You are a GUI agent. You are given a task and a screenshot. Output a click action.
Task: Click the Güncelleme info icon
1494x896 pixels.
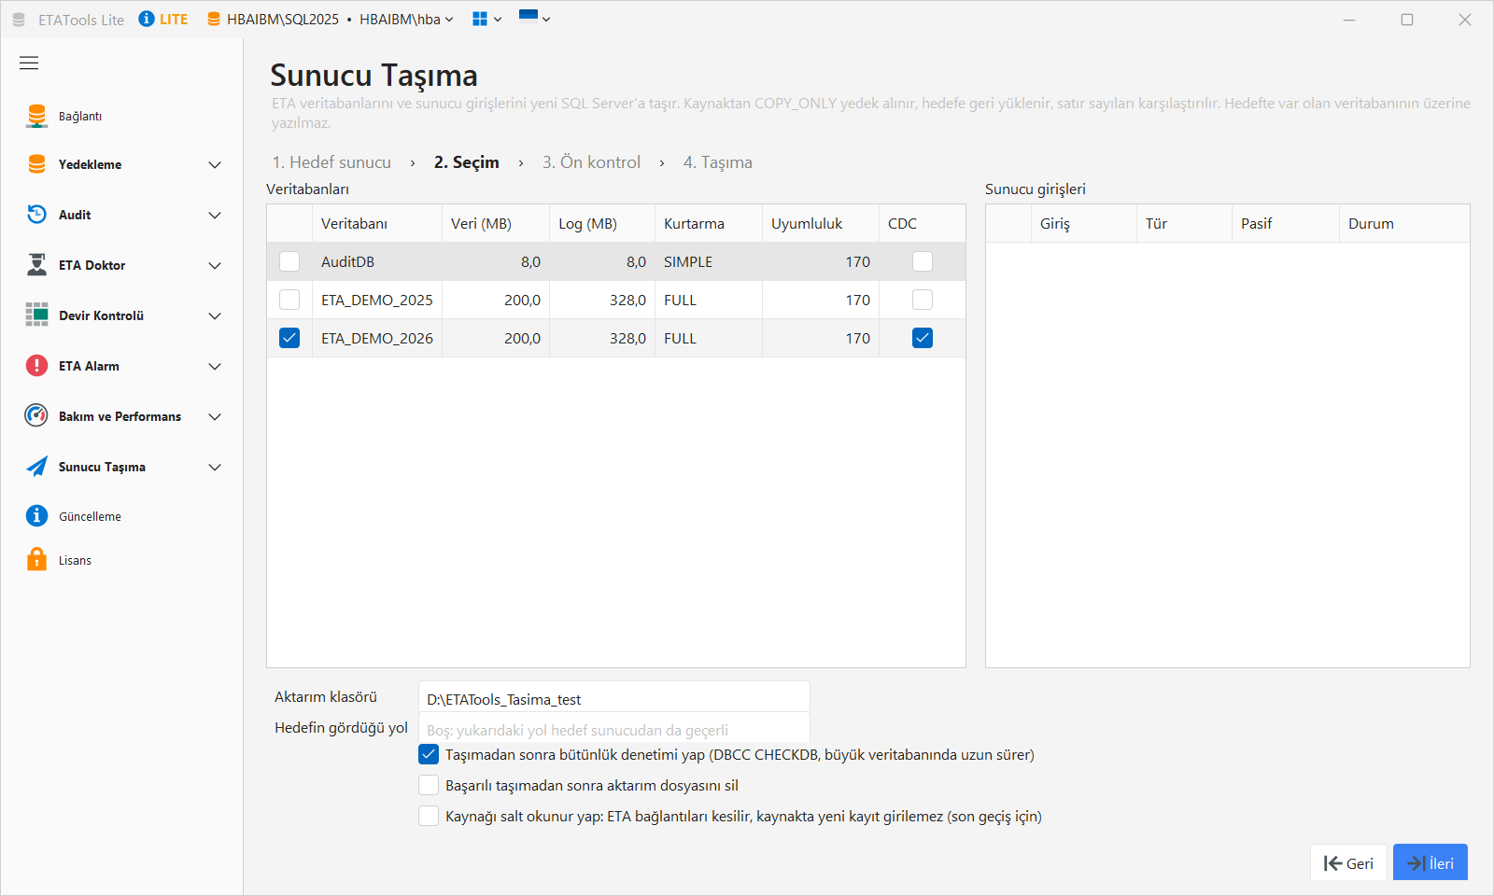(36, 516)
